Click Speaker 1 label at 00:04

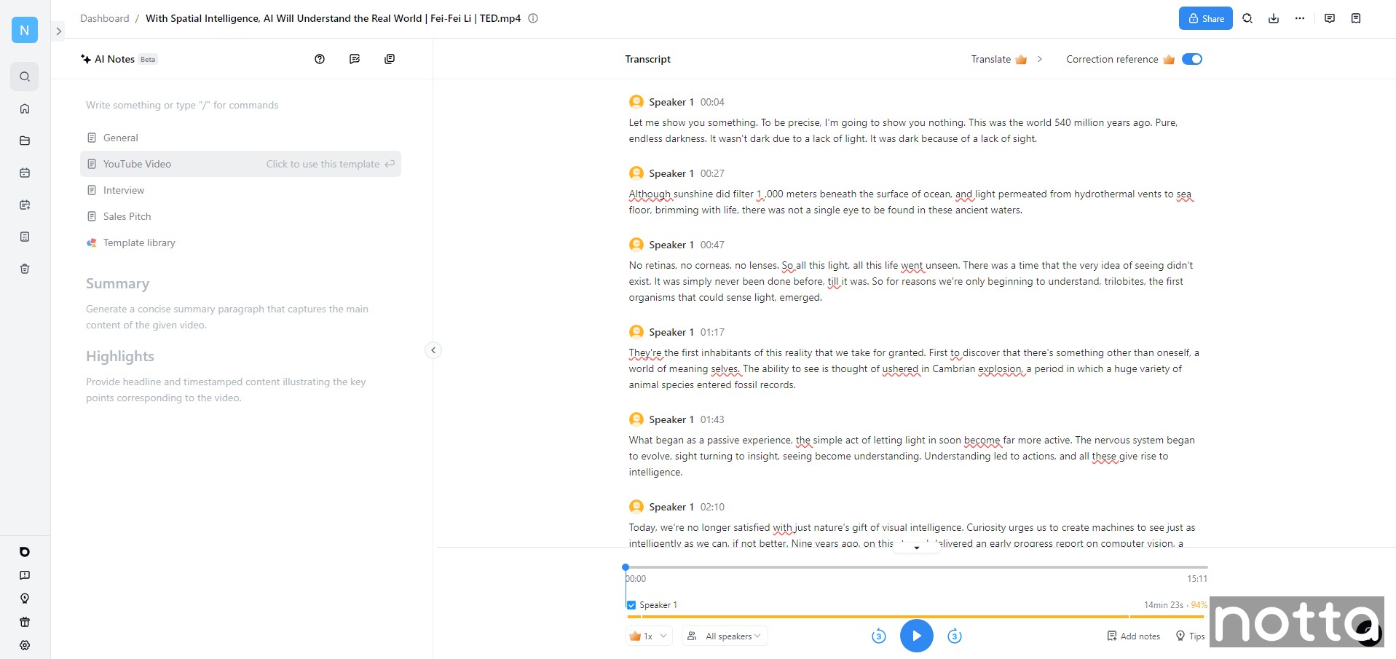click(671, 102)
